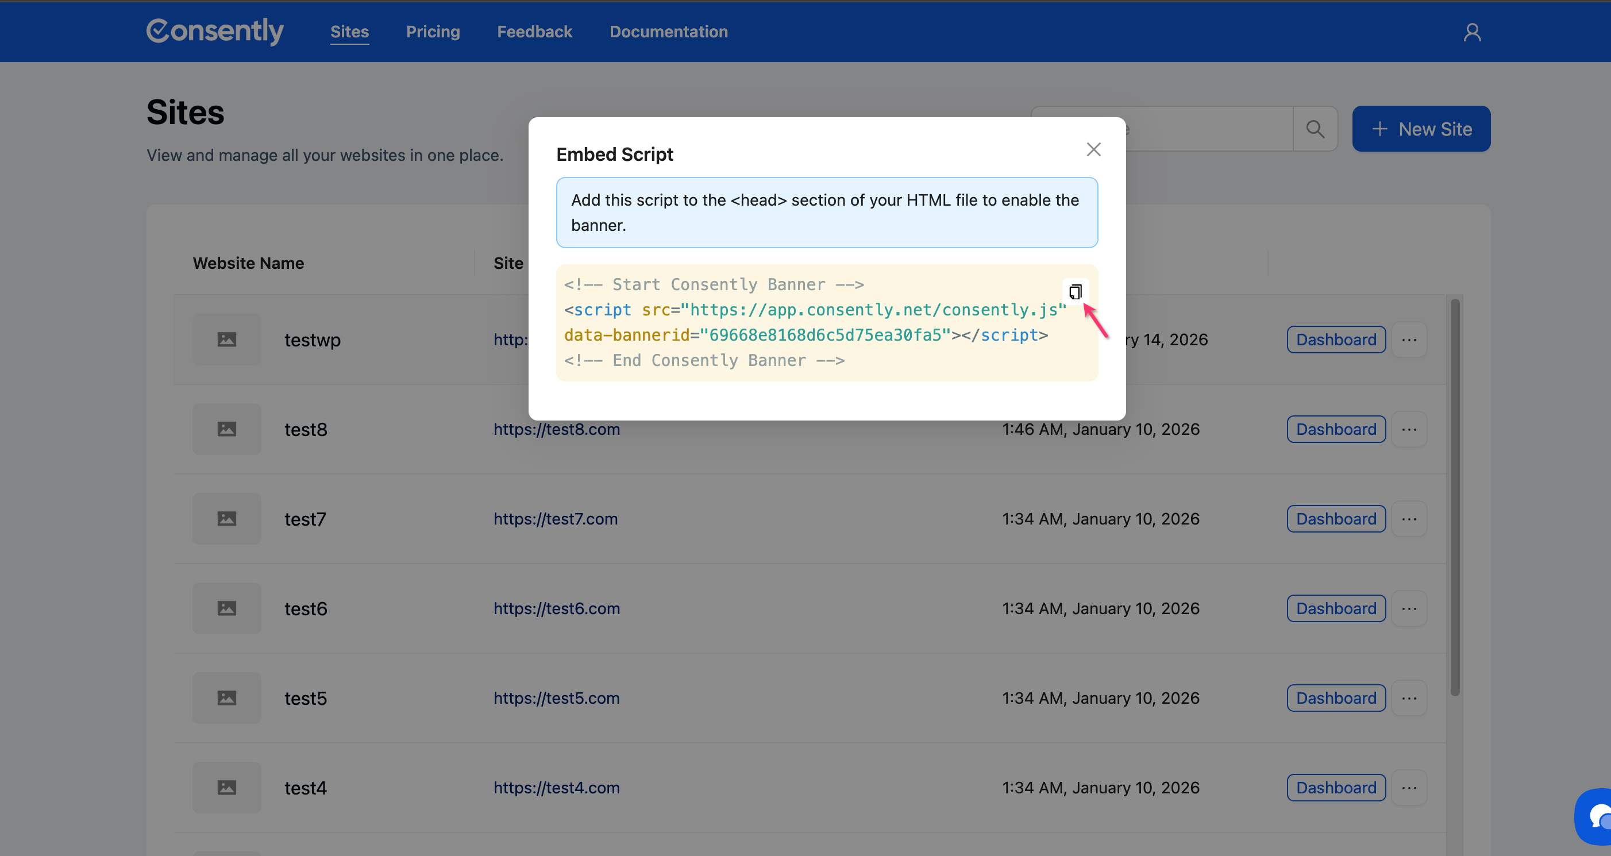Visit the https://test8.com link

[556, 430]
